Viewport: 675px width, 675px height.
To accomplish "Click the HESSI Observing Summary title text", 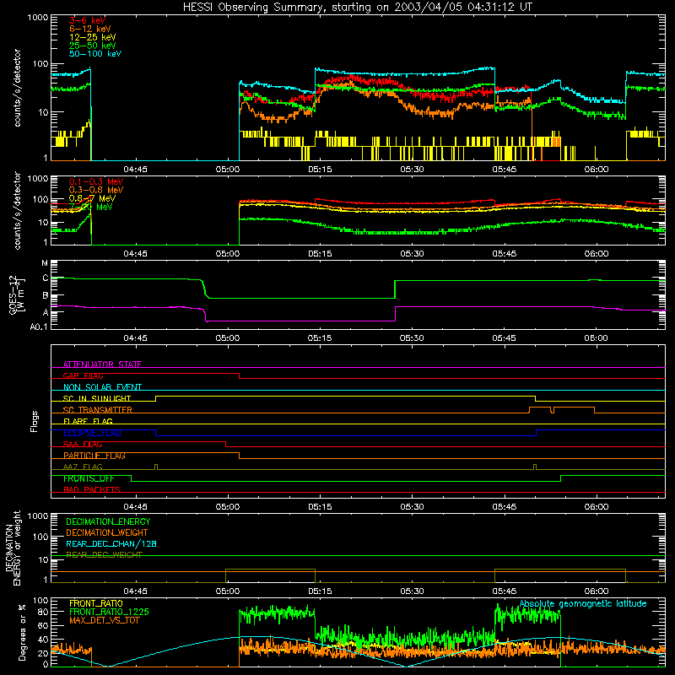I will coord(357,7).
